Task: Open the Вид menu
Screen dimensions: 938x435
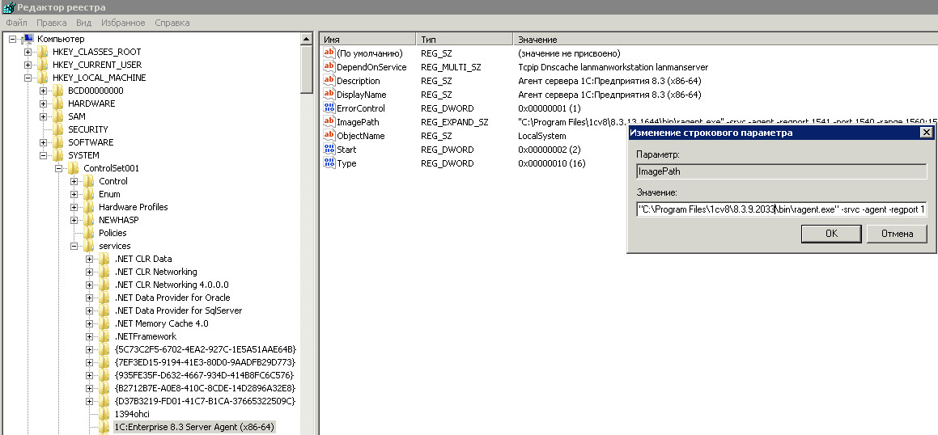Action: click(83, 23)
